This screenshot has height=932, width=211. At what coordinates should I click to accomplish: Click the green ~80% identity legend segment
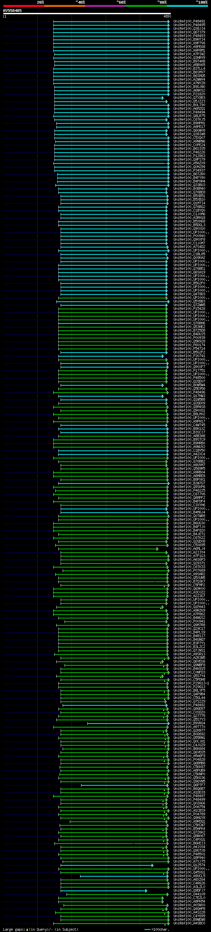click(x=146, y=6)
